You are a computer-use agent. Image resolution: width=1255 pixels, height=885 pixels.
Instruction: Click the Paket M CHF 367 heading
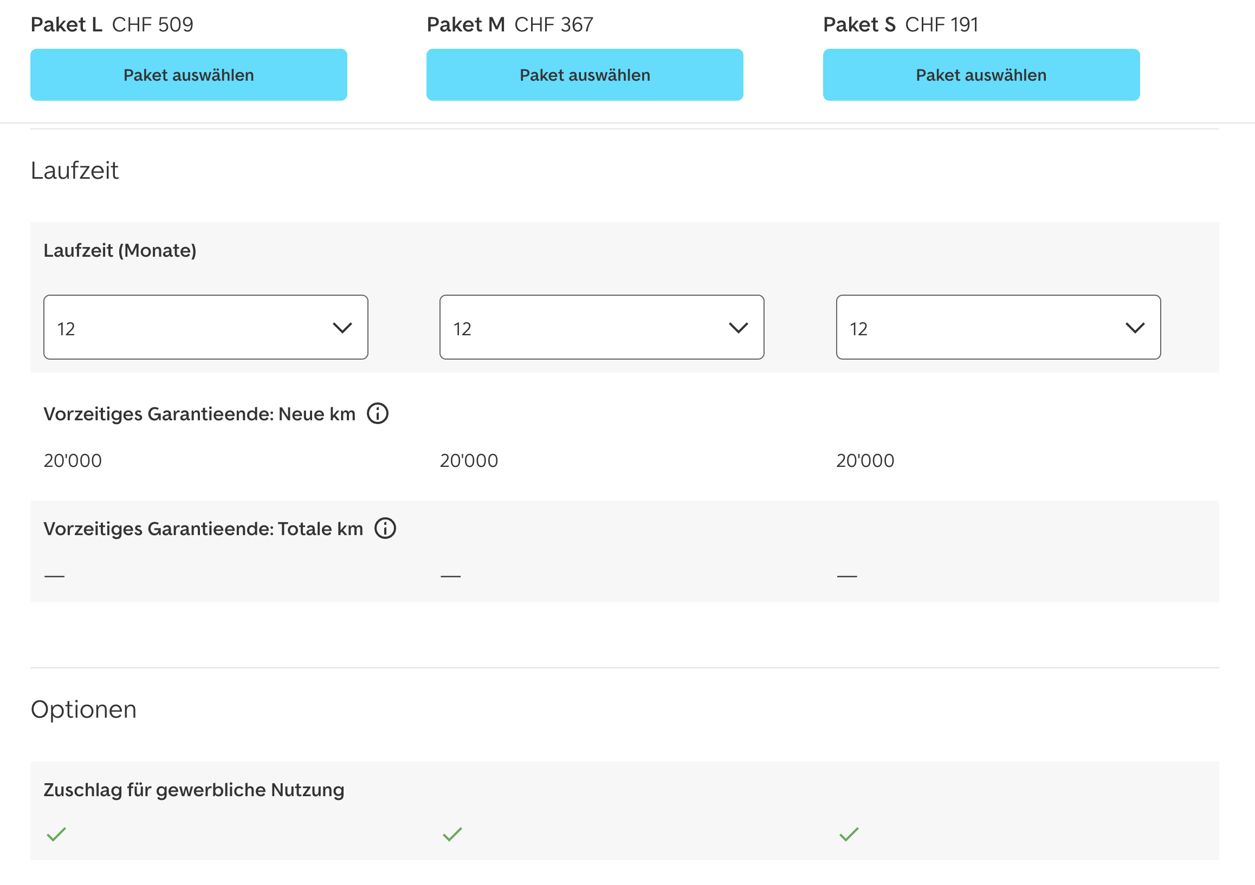point(509,24)
